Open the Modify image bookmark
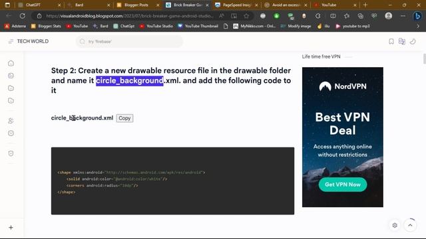 click(296, 26)
